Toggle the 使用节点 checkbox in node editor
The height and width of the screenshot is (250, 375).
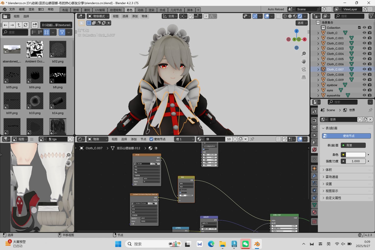[152, 139]
